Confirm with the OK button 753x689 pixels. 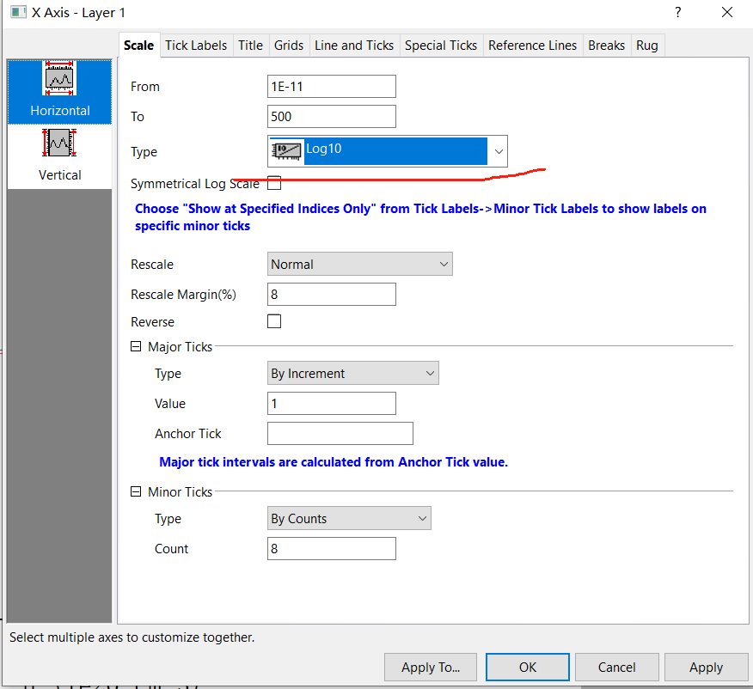click(527, 667)
